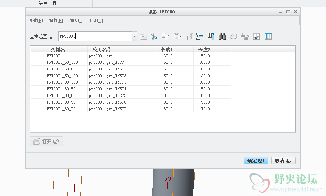326x196 pixels.
Task: Click the 长度1 column header
Action: tap(167, 49)
